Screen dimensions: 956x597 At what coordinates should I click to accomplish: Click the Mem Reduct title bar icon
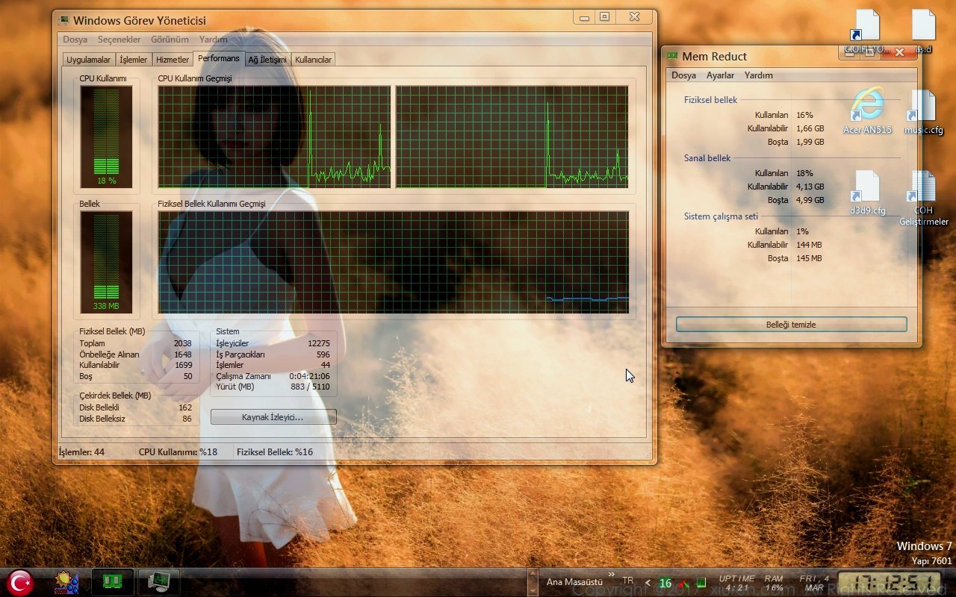tap(673, 56)
